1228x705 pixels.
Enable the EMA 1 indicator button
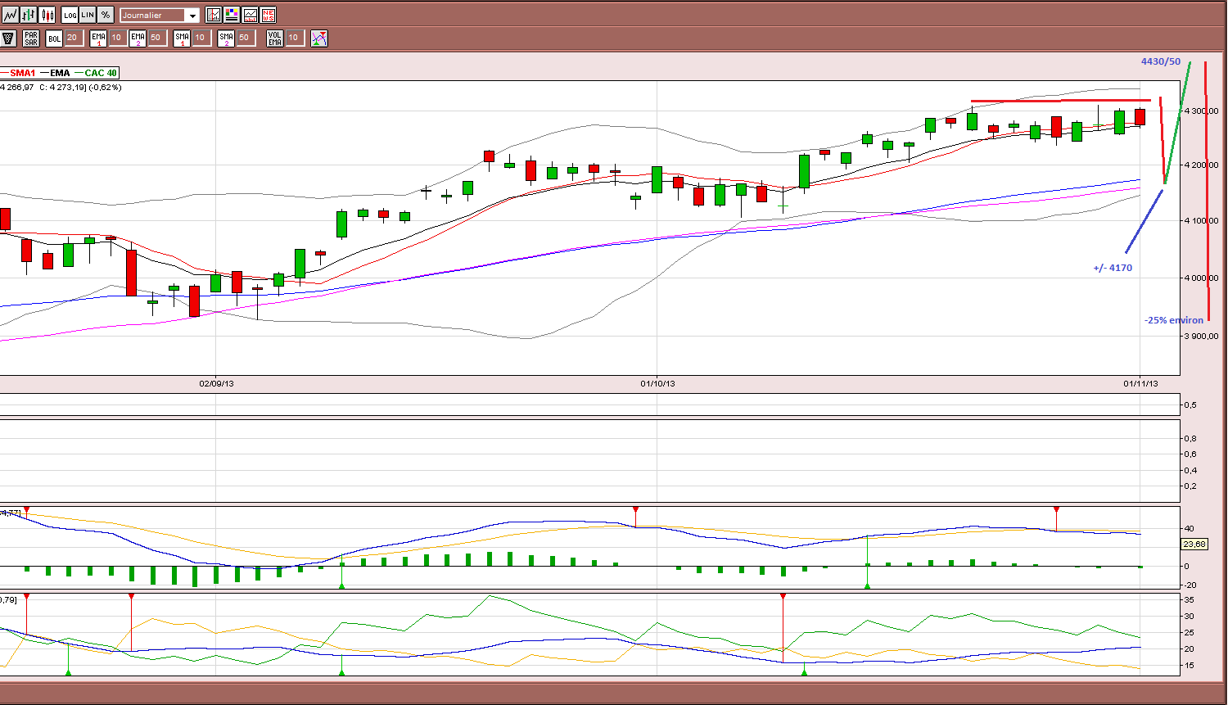coord(98,38)
